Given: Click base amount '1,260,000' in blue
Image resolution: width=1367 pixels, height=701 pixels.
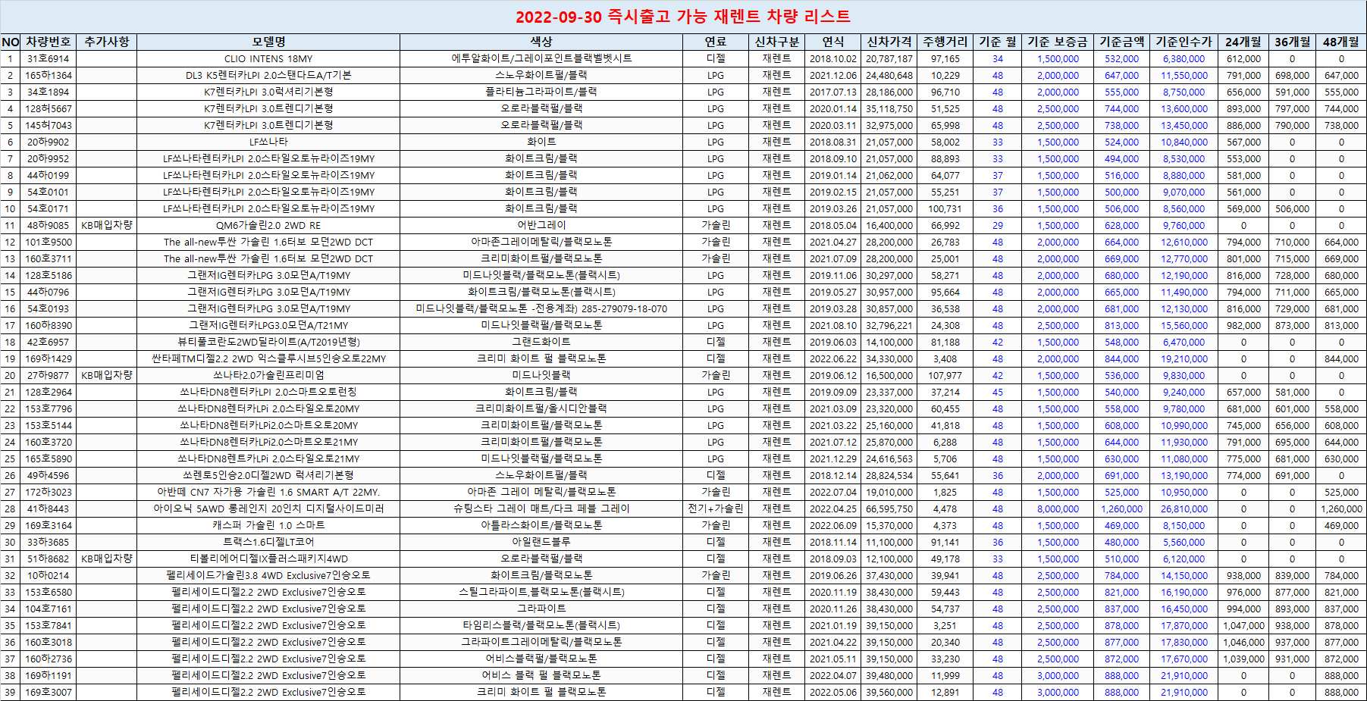Looking at the screenshot, I should tap(1121, 509).
